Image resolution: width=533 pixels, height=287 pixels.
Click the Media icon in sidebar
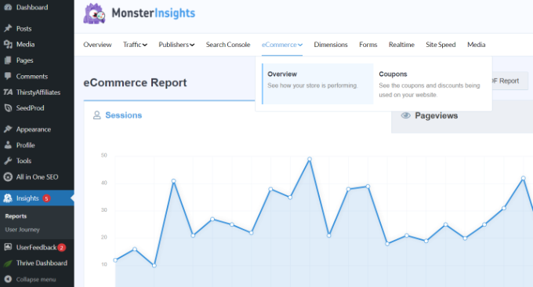click(8, 44)
